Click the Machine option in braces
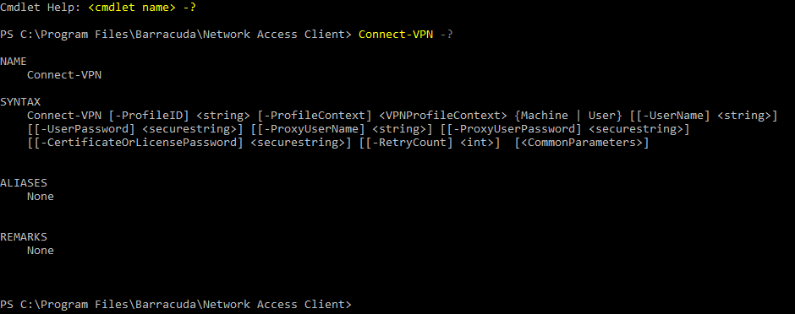795x314 pixels. pyautogui.click(x=545, y=116)
